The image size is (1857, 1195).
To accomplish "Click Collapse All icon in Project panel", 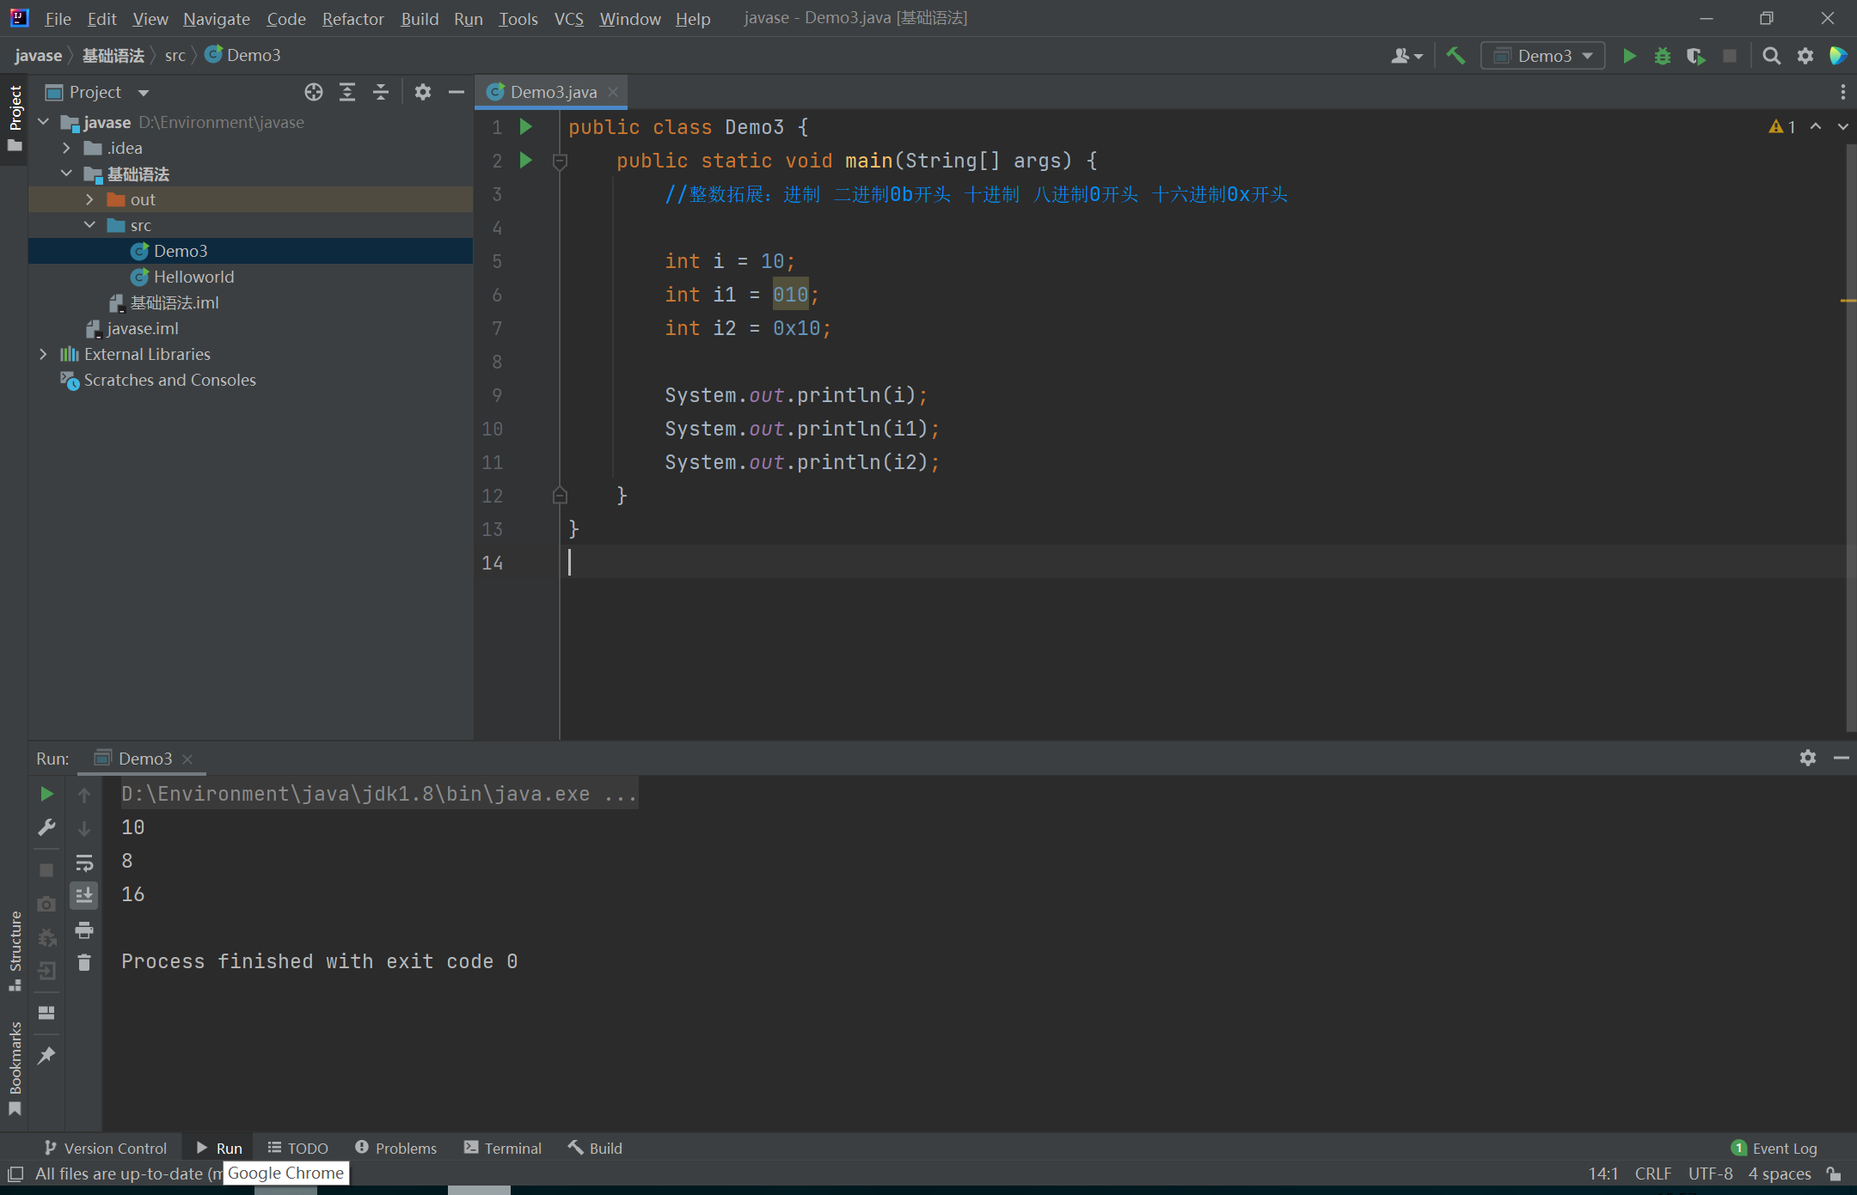I will coord(381,92).
